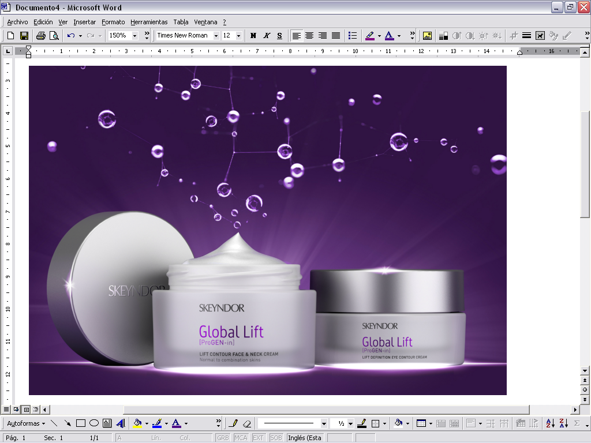591x443 pixels.
Task: Click the Draw Table pencil icon
Action: pyautogui.click(x=233, y=423)
